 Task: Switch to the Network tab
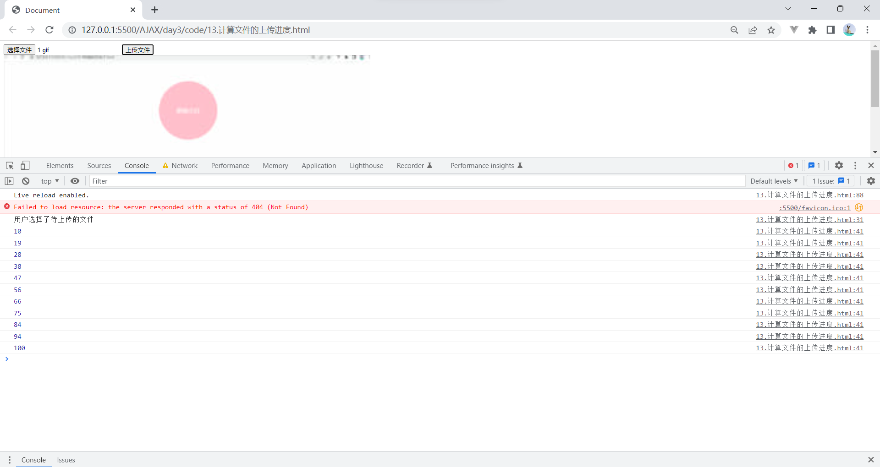tap(184, 165)
